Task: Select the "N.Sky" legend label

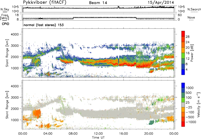Action: (x=5, y=9)
